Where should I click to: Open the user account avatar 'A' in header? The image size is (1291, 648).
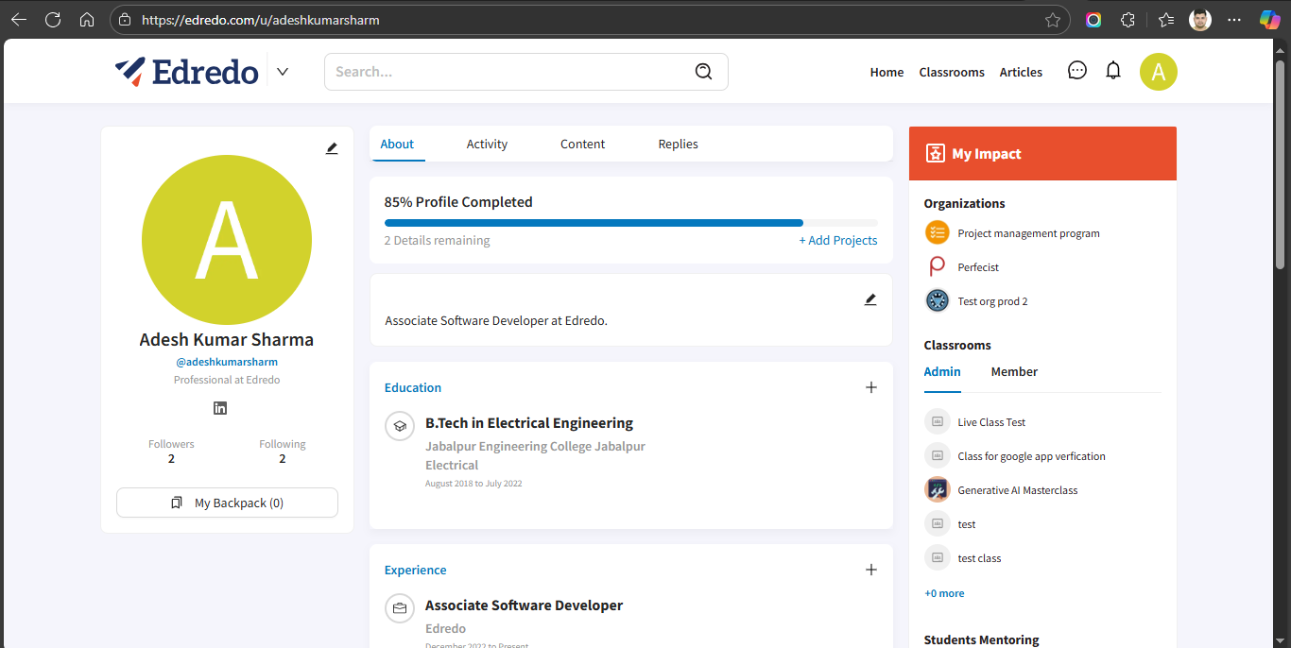point(1159,72)
